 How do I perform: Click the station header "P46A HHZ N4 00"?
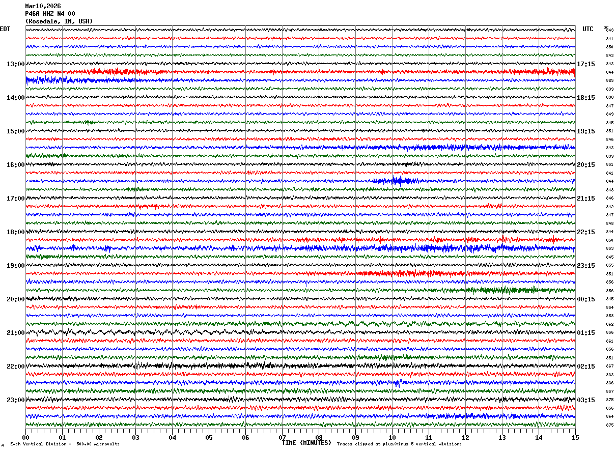(x=50, y=14)
